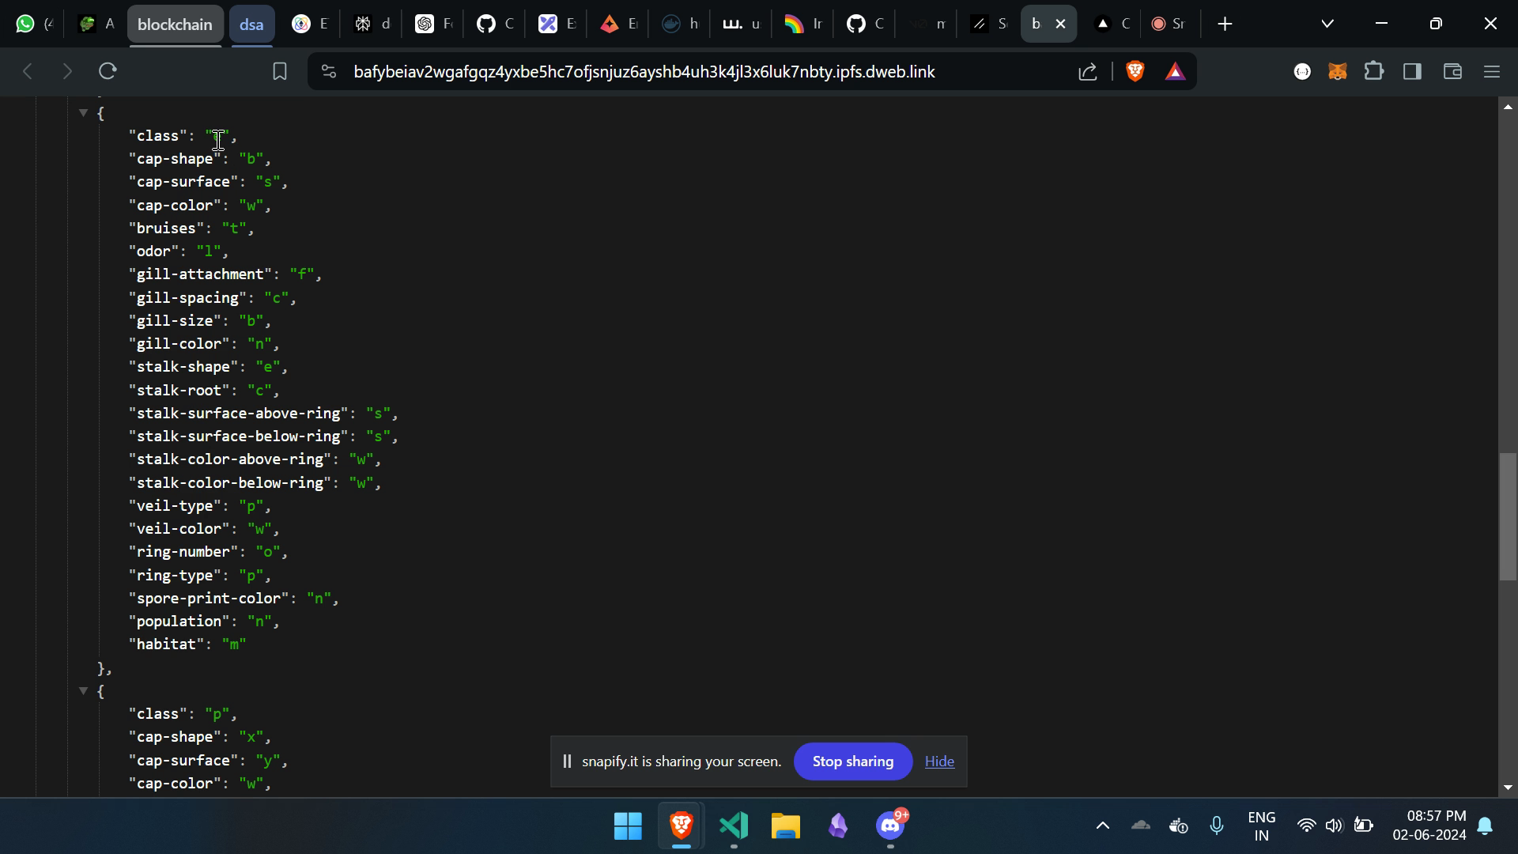The height and width of the screenshot is (854, 1518).
Task: Open the extensions puzzle-piece menu
Action: click(x=1375, y=72)
